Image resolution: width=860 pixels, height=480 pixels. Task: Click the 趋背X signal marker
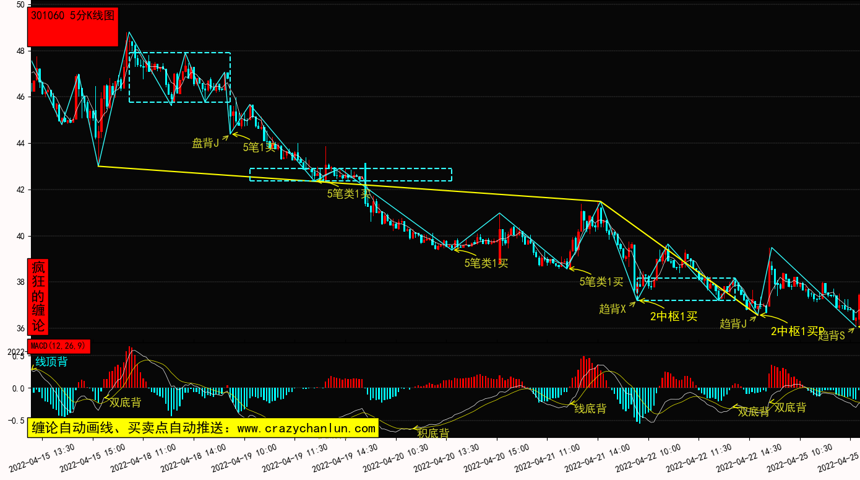[613, 309]
